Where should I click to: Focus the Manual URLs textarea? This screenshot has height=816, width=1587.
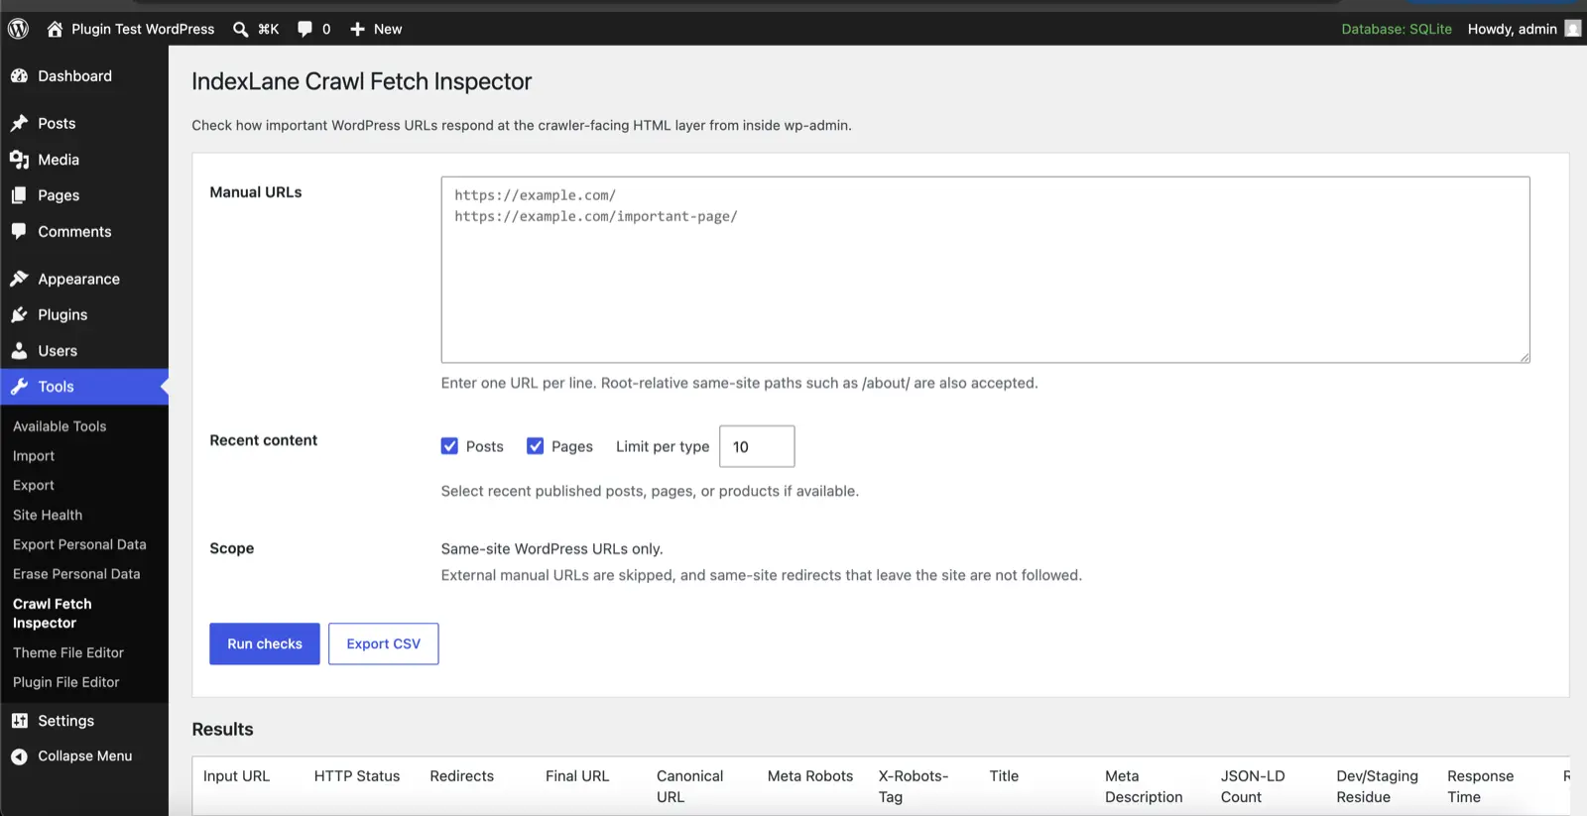click(x=985, y=270)
